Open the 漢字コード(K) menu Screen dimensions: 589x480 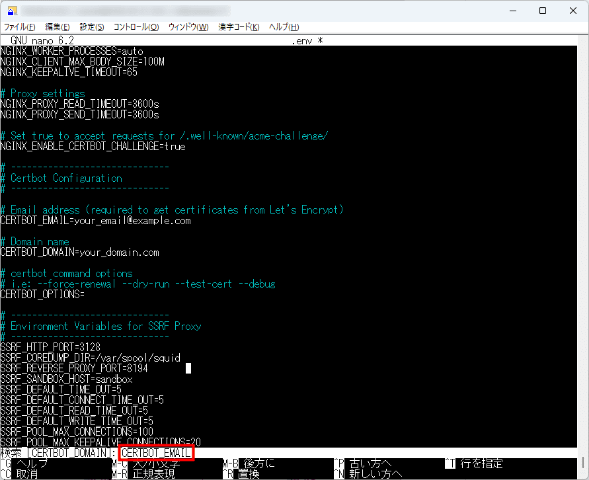tap(239, 27)
